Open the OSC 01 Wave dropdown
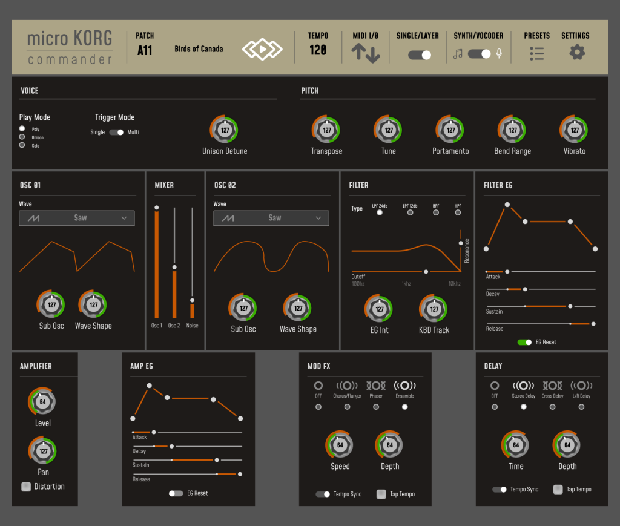Screen dimensions: 620x526 pyautogui.click(x=77, y=218)
